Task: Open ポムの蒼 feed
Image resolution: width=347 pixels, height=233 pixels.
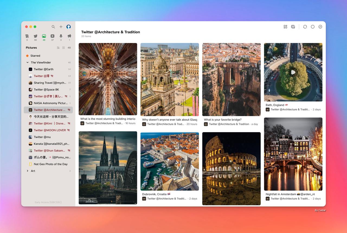Action: click(48, 157)
